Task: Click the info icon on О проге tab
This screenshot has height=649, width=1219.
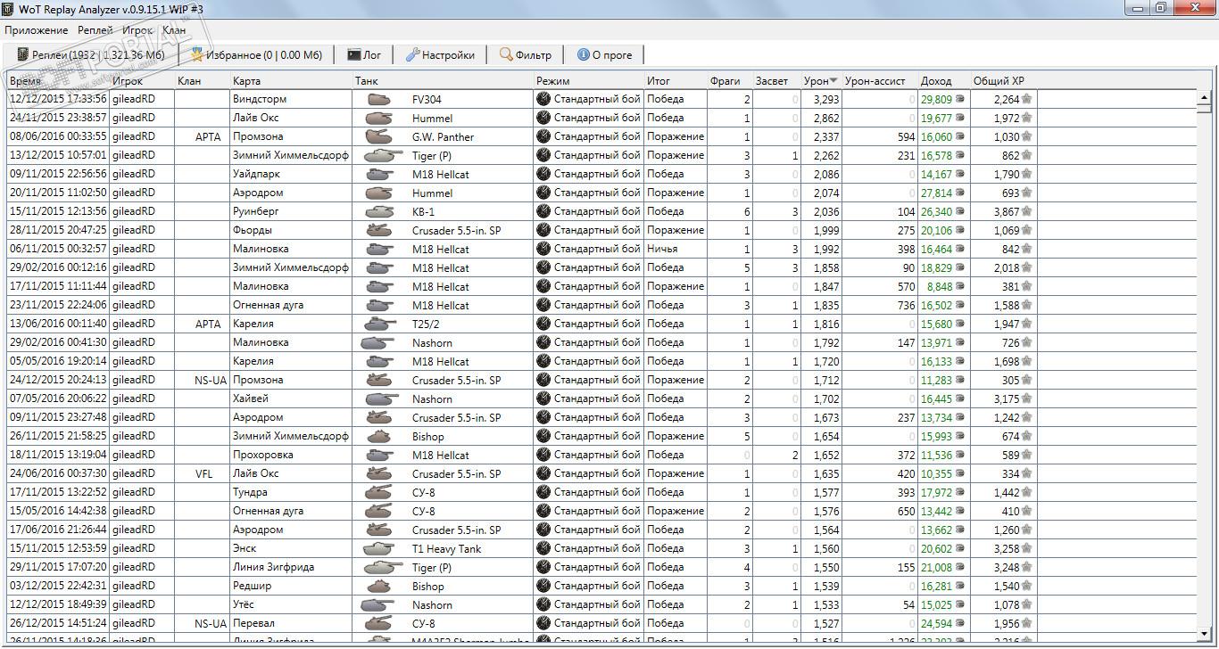Action: pyautogui.click(x=584, y=54)
